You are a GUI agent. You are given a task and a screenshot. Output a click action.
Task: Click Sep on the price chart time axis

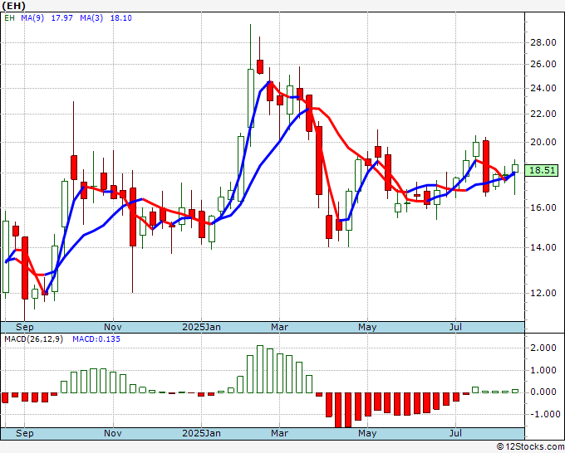coord(24,327)
